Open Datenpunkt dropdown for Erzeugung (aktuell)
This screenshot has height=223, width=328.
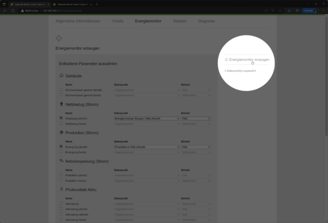147,147
